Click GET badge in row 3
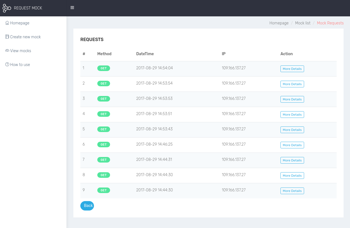 [104, 99]
